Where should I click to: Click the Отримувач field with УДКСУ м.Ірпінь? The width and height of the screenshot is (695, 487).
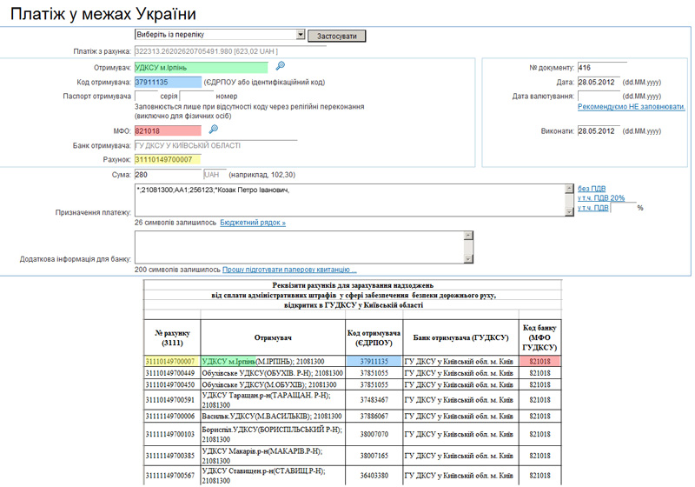(x=202, y=68)
